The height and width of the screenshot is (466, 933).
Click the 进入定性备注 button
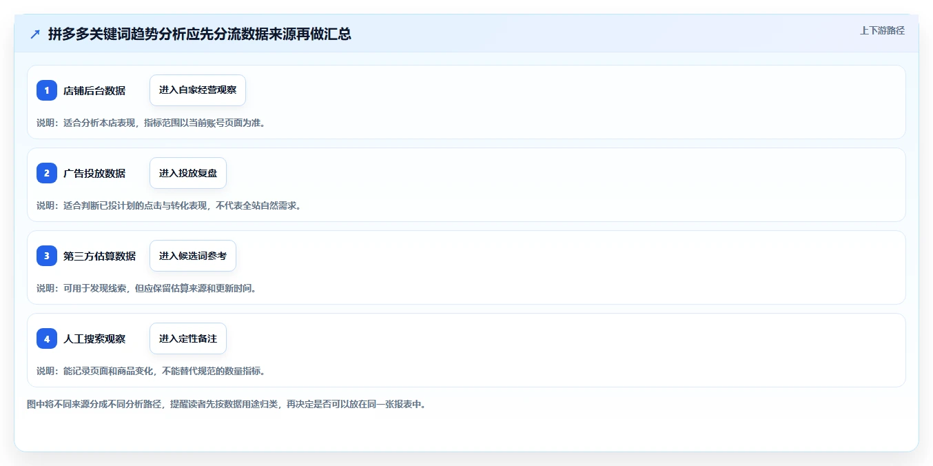coord(188,338)
